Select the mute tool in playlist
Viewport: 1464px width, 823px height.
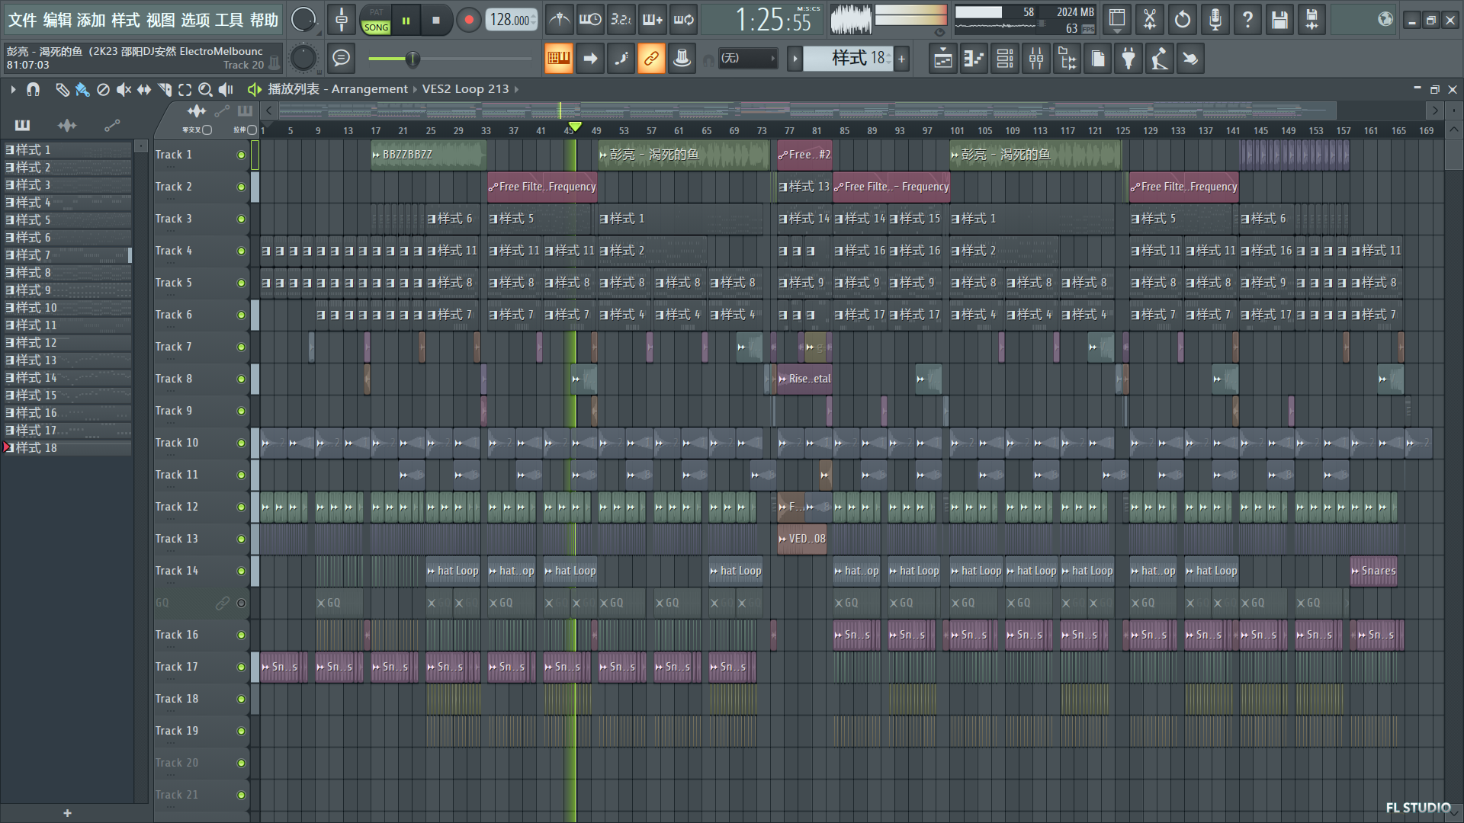click(124, 90)
